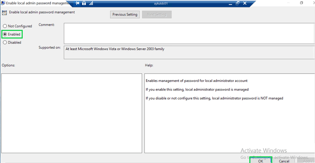The width and height of the screenshot is (315, 163).
Task: Click the policy icon beside setting heading
Action: click(4, 13)
